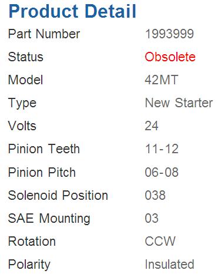Screen dimensions: 221x277
Task: Select the part number 1993999
Action: point(169,34)
